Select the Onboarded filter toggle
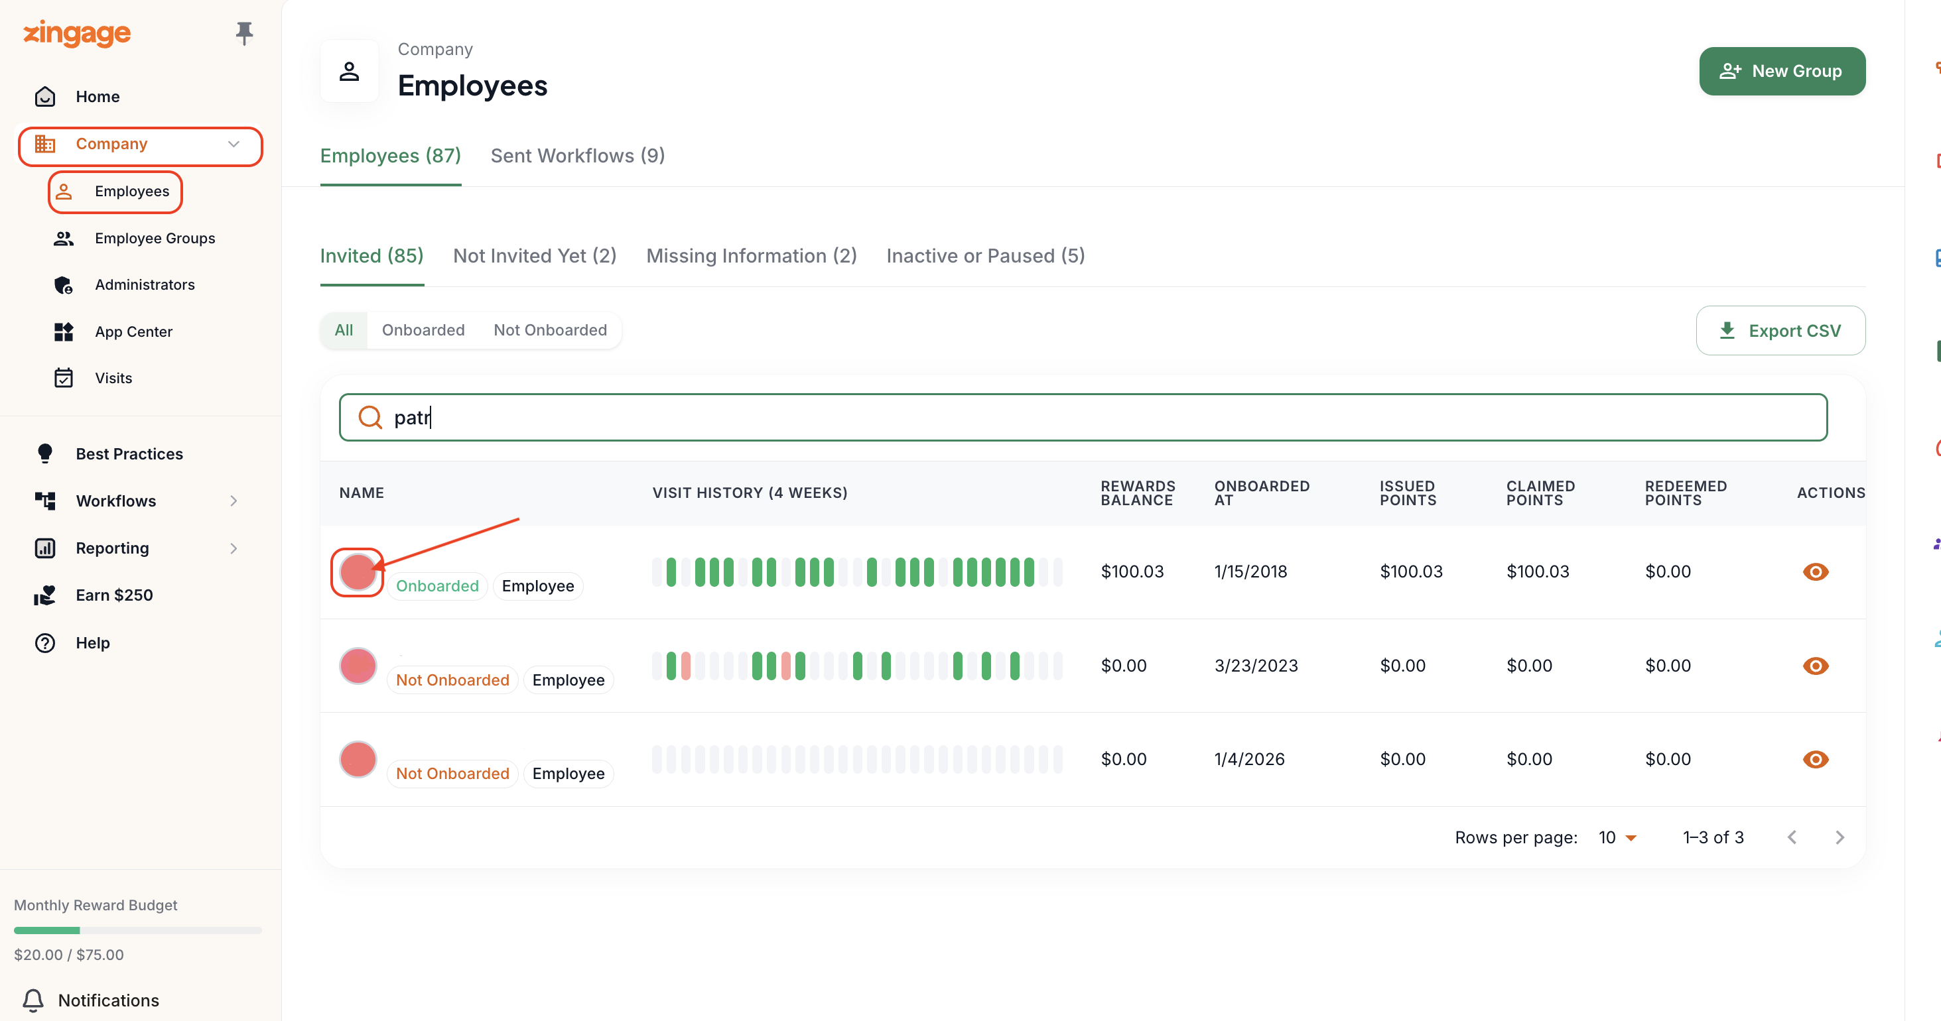Screen dimensions: 1941x1021 point(423,330)
